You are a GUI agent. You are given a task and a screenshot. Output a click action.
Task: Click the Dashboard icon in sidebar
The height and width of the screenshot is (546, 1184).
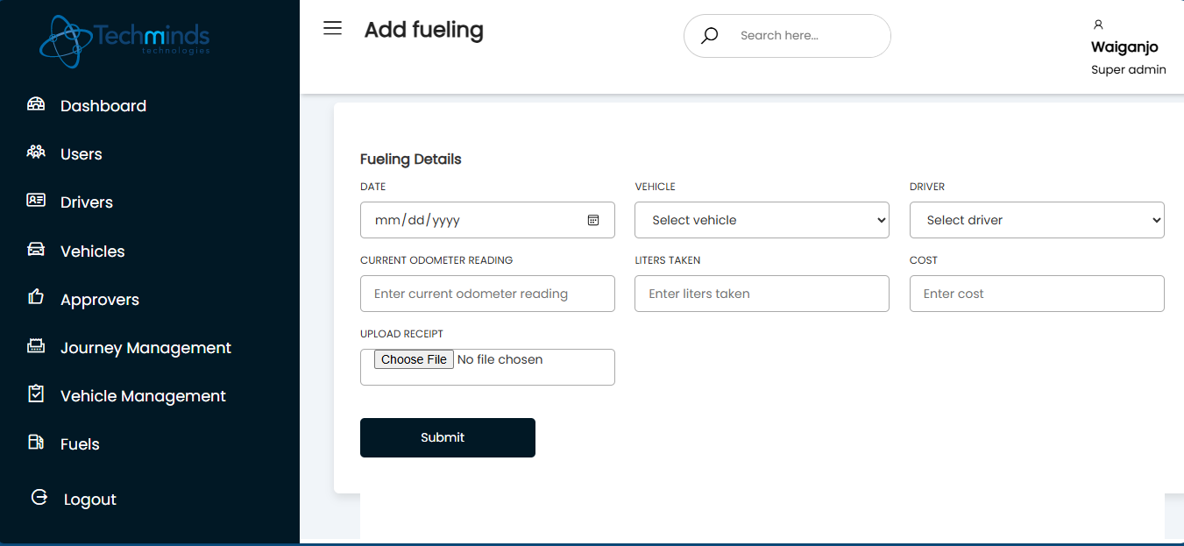pos(36,104)
